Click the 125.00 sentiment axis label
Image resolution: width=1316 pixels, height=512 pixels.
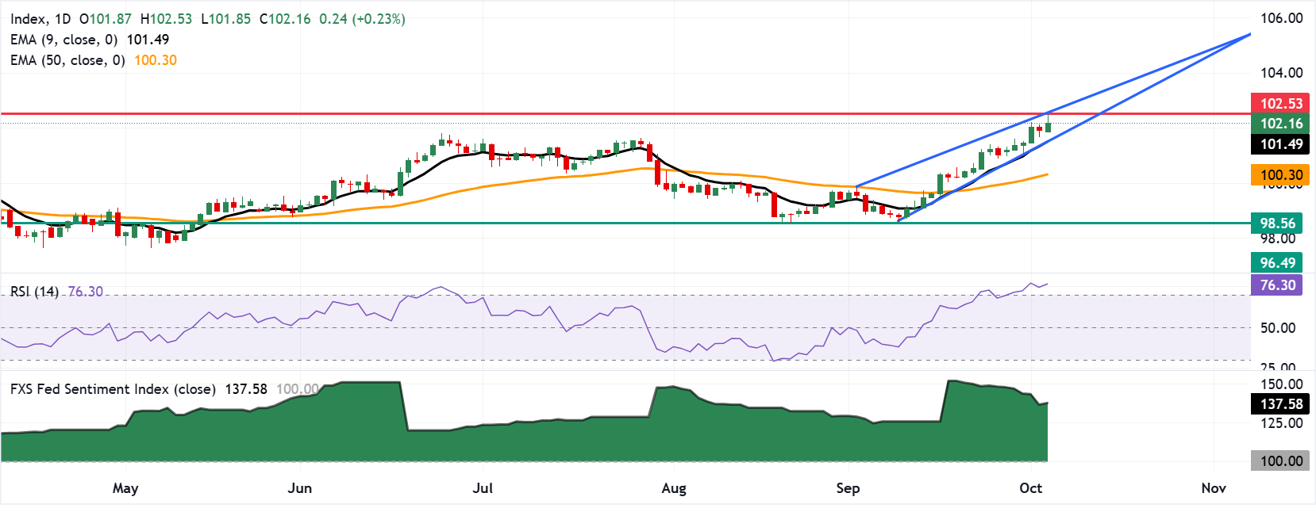[x=1282, y=423]
